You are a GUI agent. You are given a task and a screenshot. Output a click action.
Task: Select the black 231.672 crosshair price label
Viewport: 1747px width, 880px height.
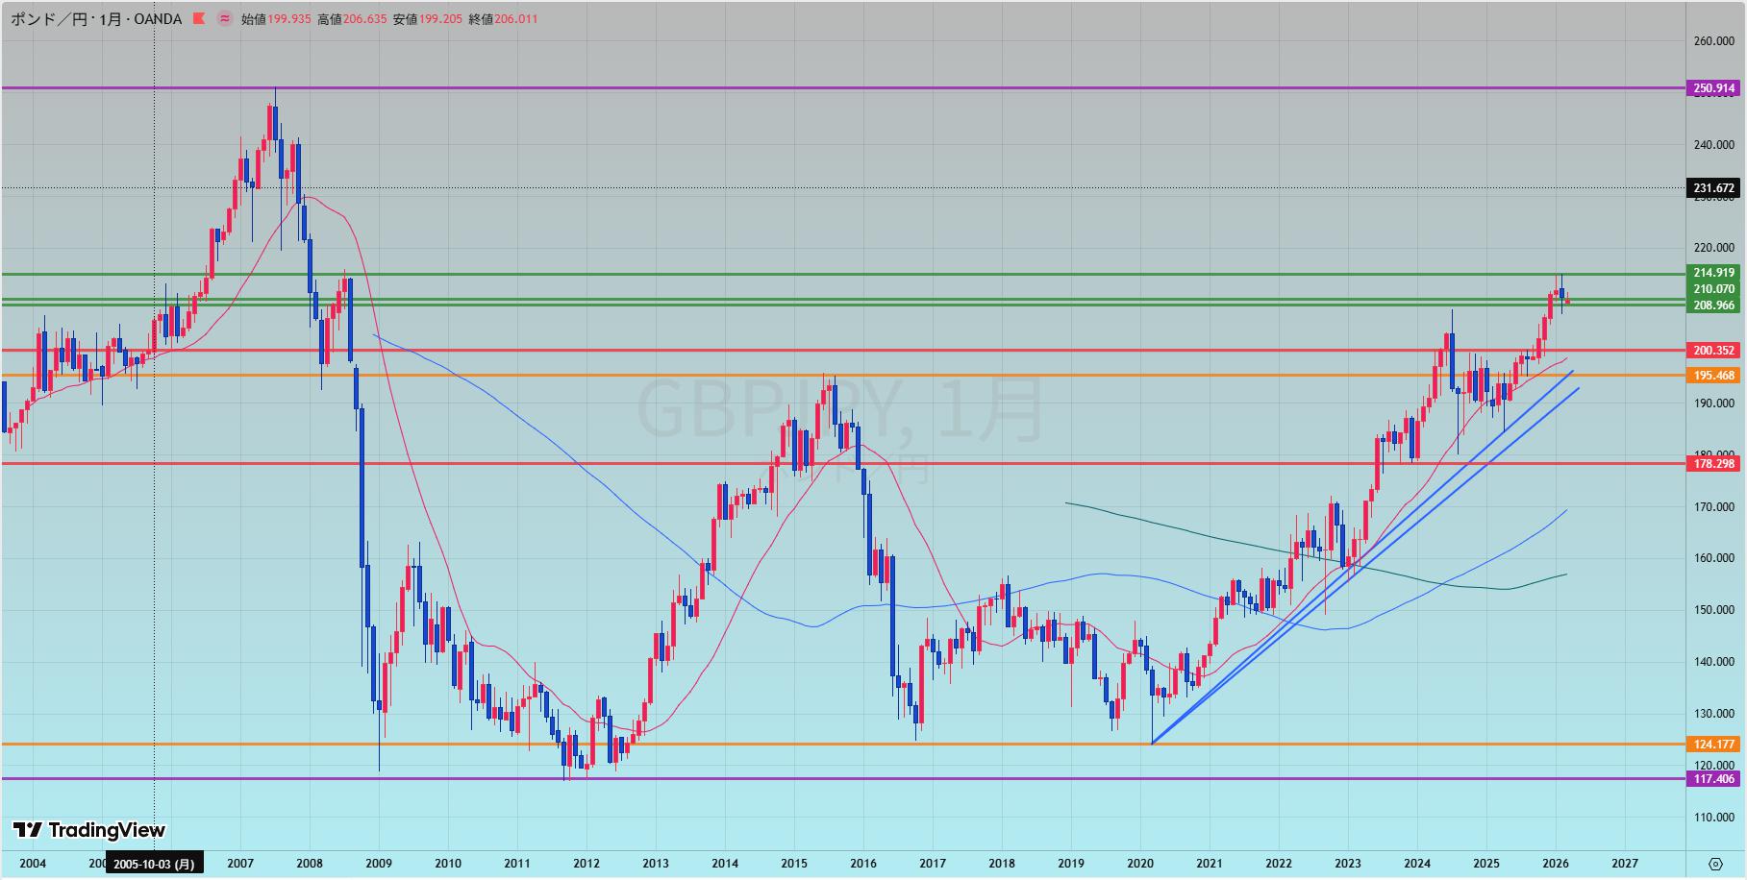tap(1713, 188)
